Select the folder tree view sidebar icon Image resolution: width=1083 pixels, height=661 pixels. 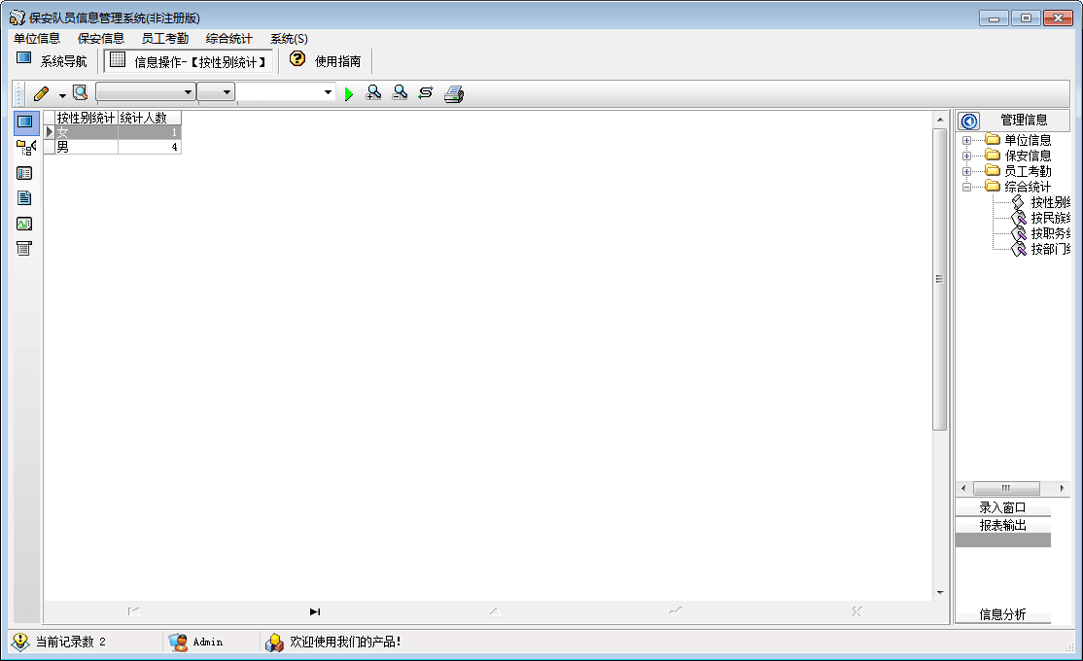coord(25,147)
